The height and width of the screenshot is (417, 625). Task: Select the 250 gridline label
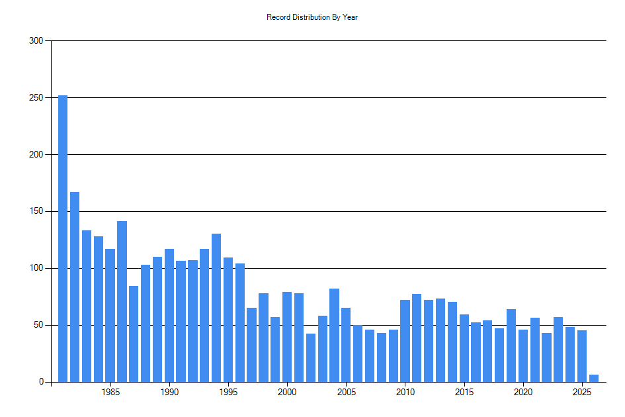pyautogui.click(x=37, y=97)
